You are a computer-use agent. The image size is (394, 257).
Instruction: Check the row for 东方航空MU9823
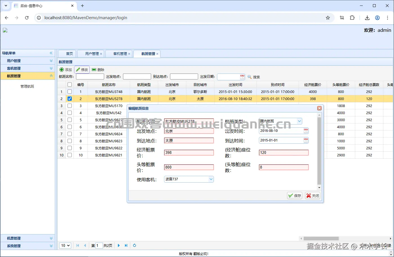pos(70,141)
